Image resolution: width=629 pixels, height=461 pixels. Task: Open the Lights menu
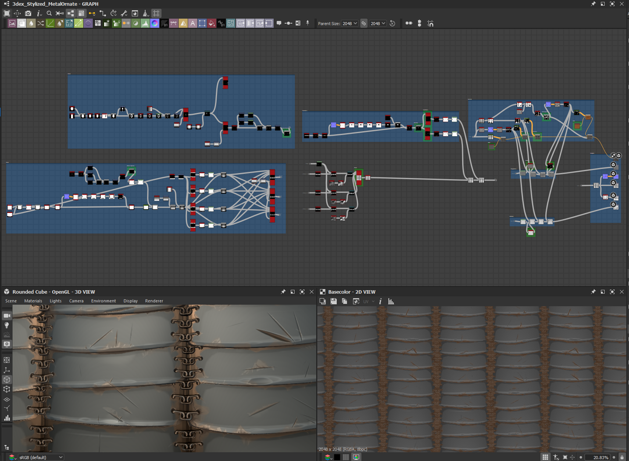pyautogui.click(x=56, y=301)
